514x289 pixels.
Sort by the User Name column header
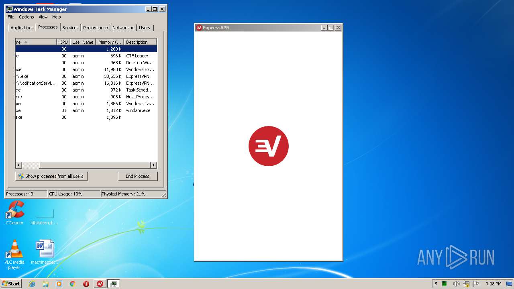click(x=83, y=42)
